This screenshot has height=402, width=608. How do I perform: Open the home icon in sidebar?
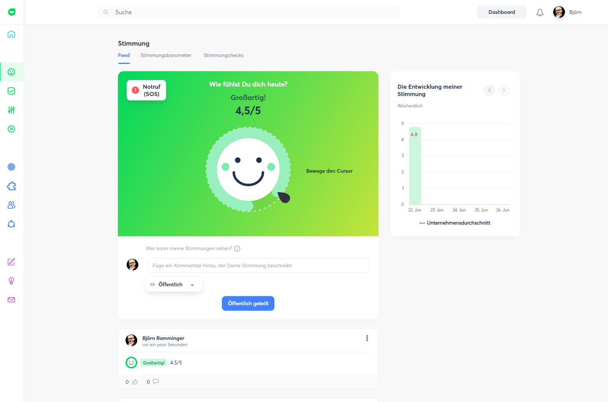[x=11, y=34]
